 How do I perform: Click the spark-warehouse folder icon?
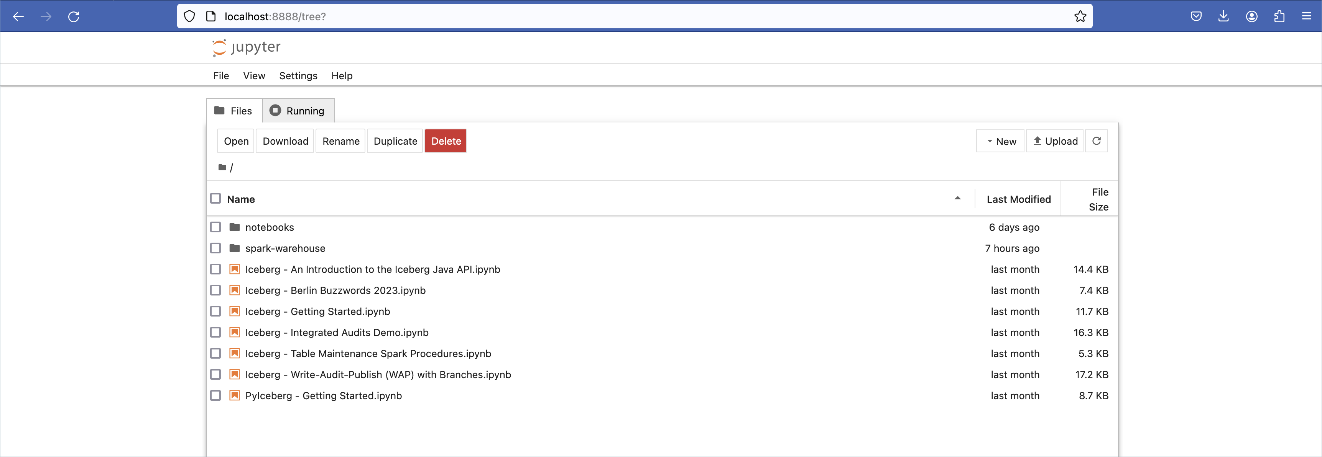tap(235, 248)
